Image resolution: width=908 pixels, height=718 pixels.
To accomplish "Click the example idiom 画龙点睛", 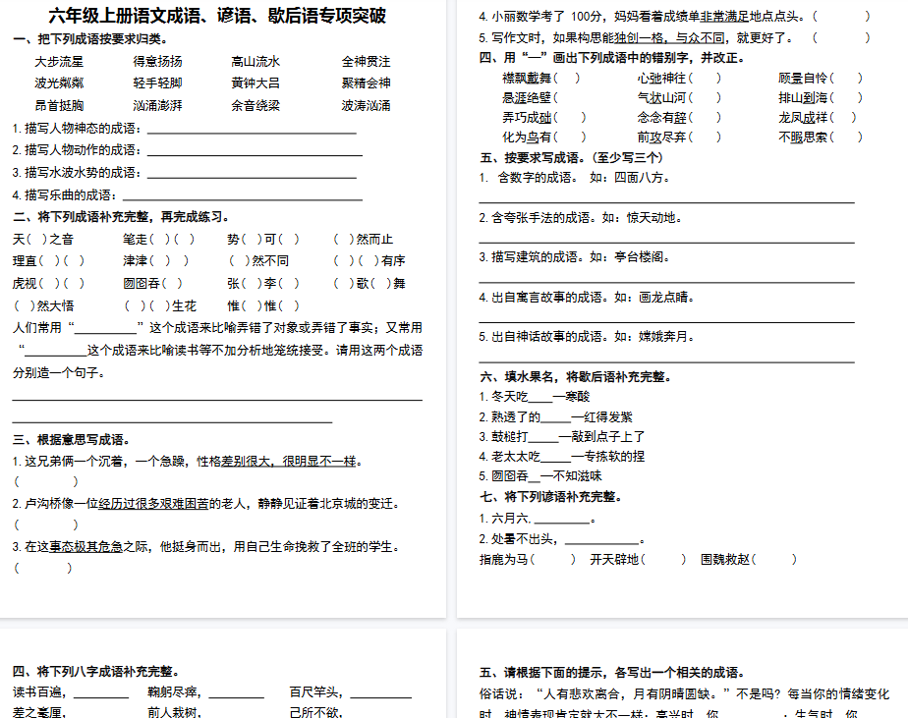I will (663, 297).
